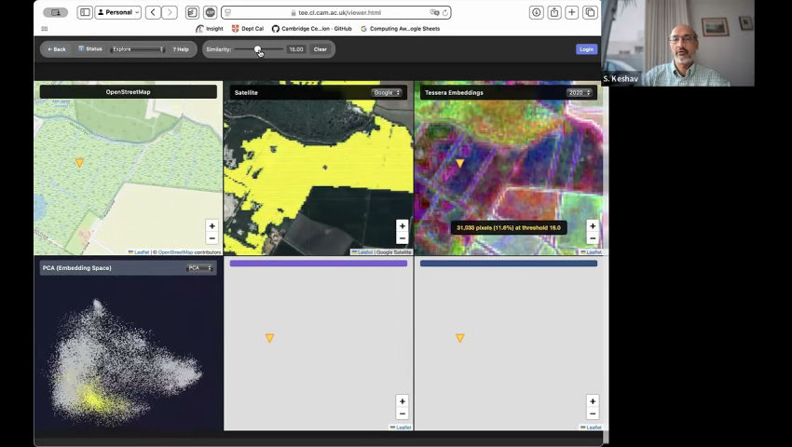This screenshot has height=447, width=792.
Task: Zoom in on the blue-header bottom map panel
Action: click(593, 401)
